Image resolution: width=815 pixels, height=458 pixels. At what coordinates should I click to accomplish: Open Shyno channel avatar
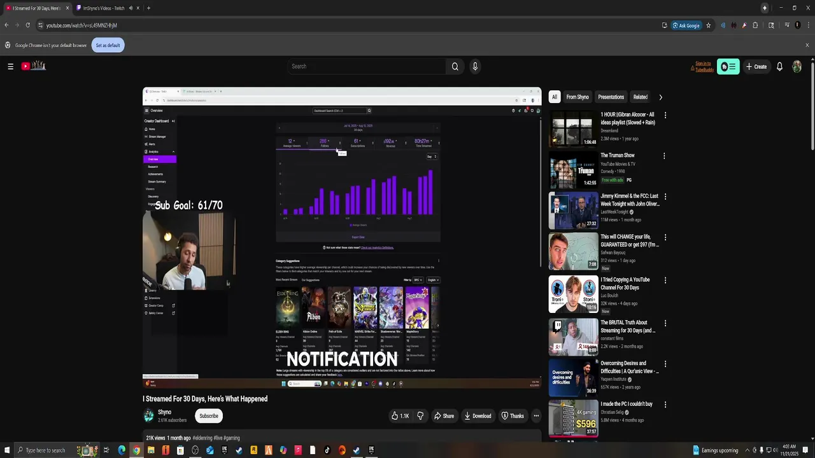[x=148, y=416]
